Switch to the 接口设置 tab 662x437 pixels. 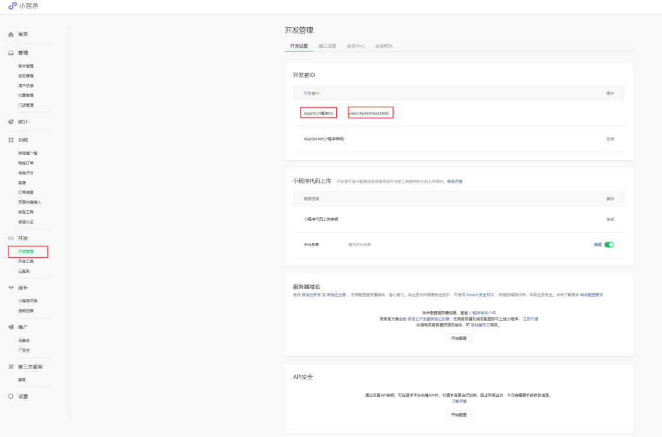tap(327, 47)
